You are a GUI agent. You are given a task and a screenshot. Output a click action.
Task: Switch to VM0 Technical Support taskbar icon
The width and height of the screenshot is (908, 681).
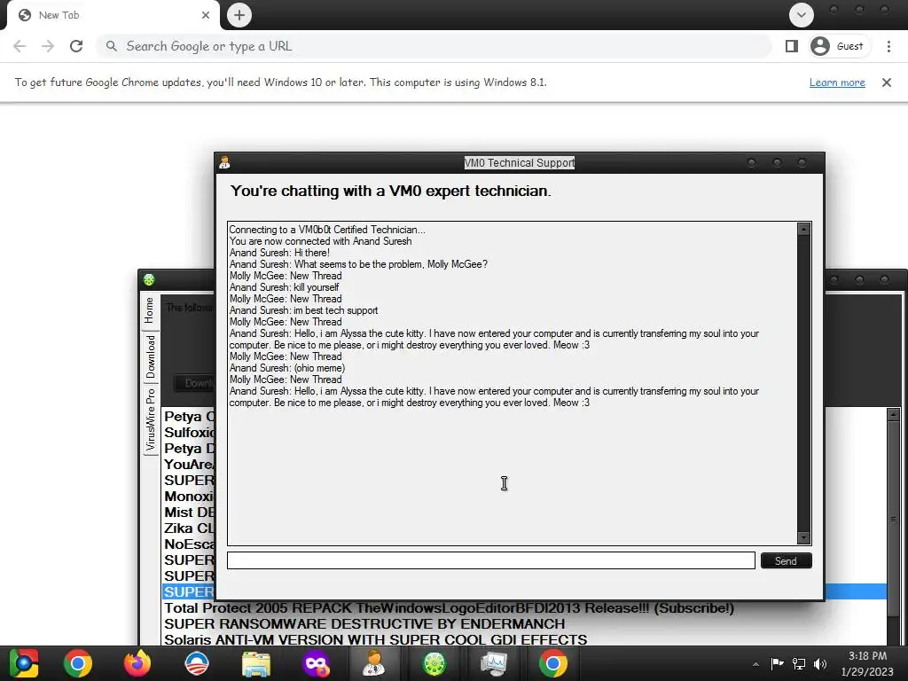[375, 663]
